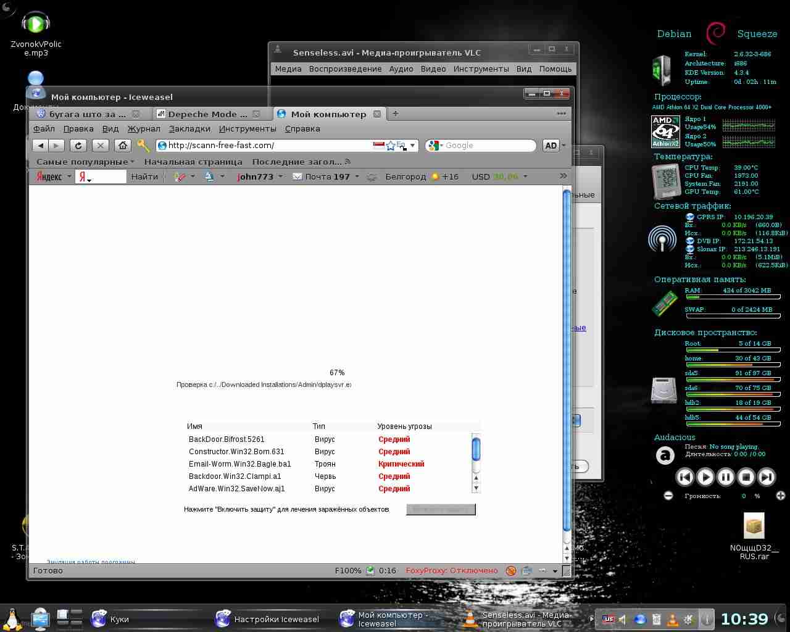Expand the john773 account dropdown
Image resolution: width=790 pixels, height=632 pixels.
280,177
